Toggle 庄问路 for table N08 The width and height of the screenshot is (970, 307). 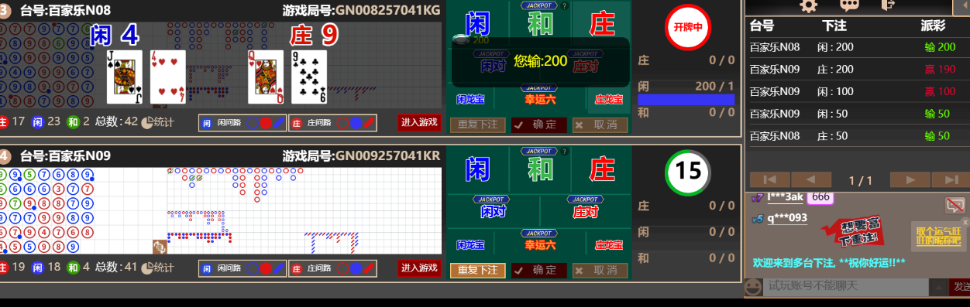tap(332, 122)
